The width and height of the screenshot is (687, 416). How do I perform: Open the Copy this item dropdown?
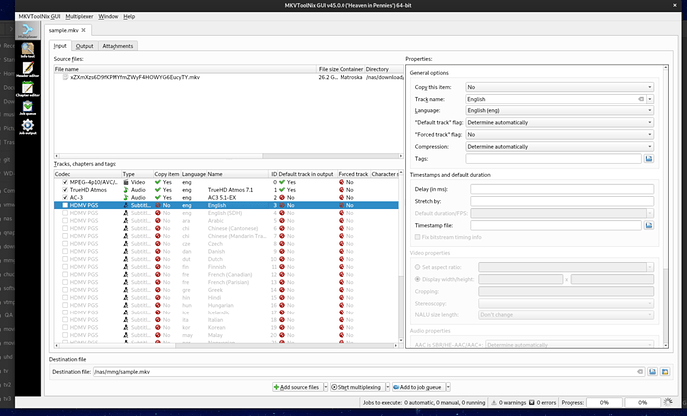[x=560, y=87]
